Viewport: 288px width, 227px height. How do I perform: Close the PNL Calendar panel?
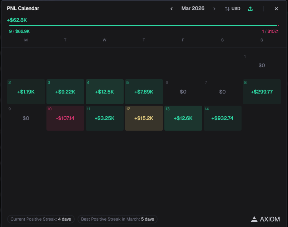coord(276,9)
